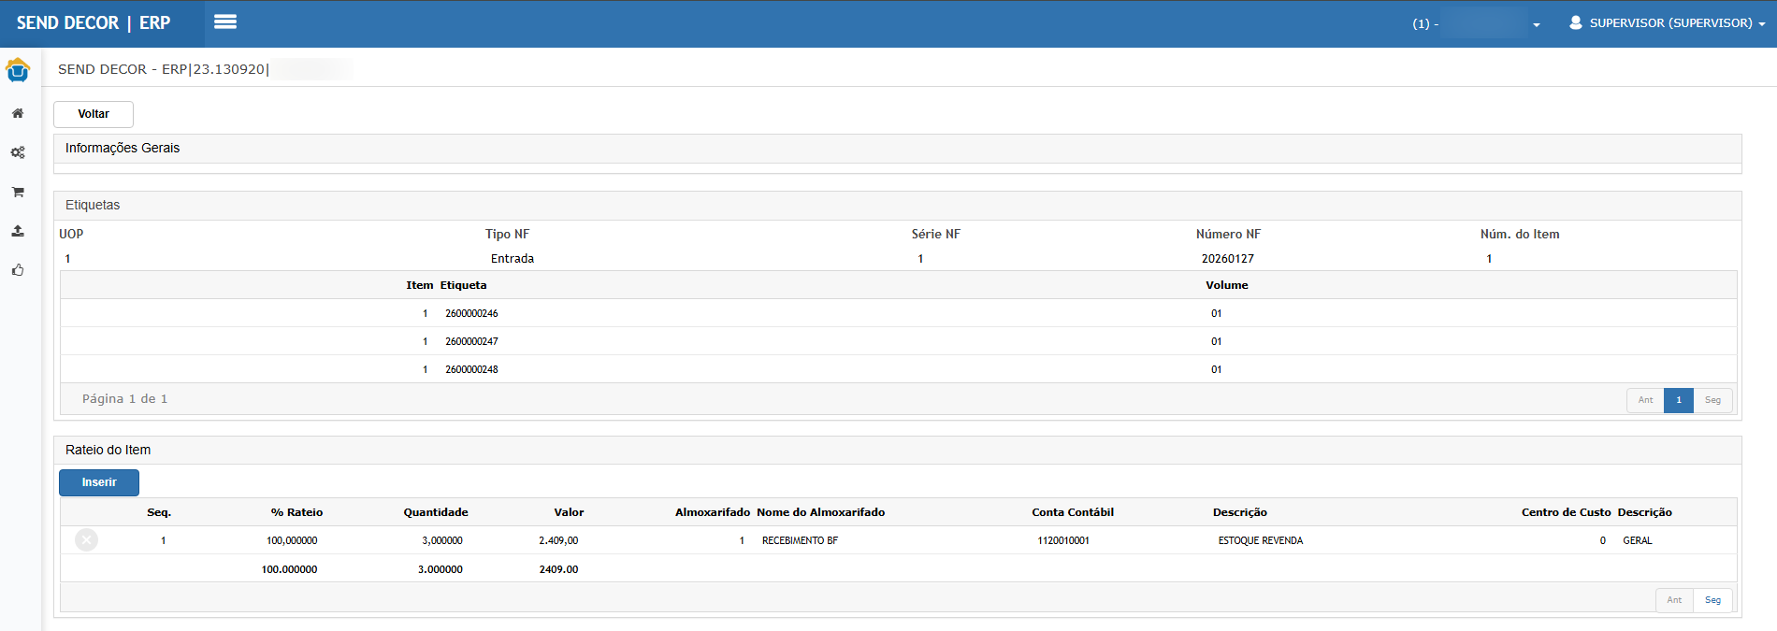Go to page 1 in Etiquetas pagination
Screen dimensions: 1777x631
click(x=1679, y=400)
